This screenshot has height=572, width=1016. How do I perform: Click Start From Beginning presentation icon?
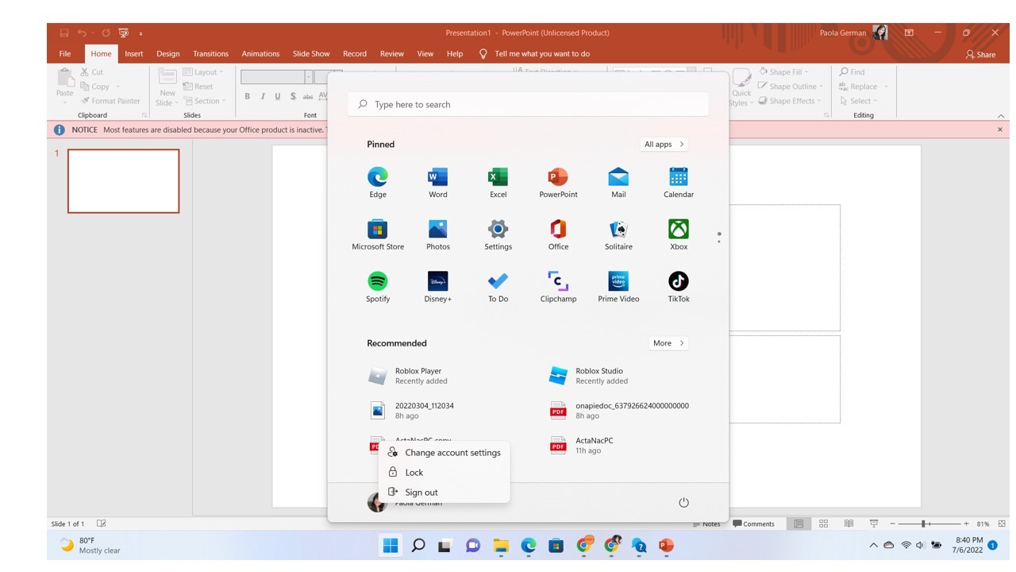(x=123, y=33)
